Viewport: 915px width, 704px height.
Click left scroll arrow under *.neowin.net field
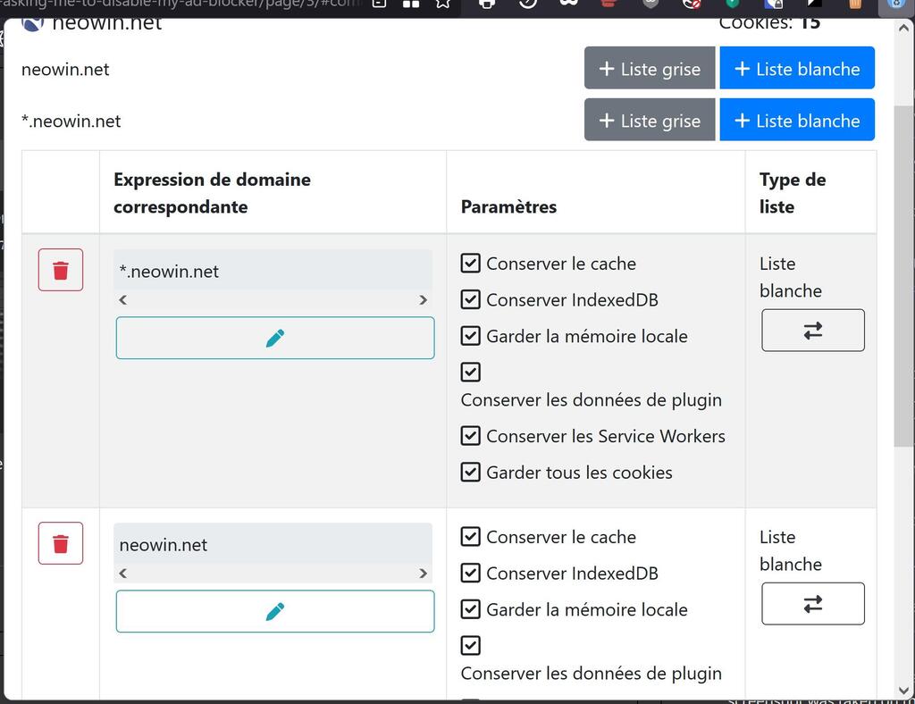click(x=122, y=300)
